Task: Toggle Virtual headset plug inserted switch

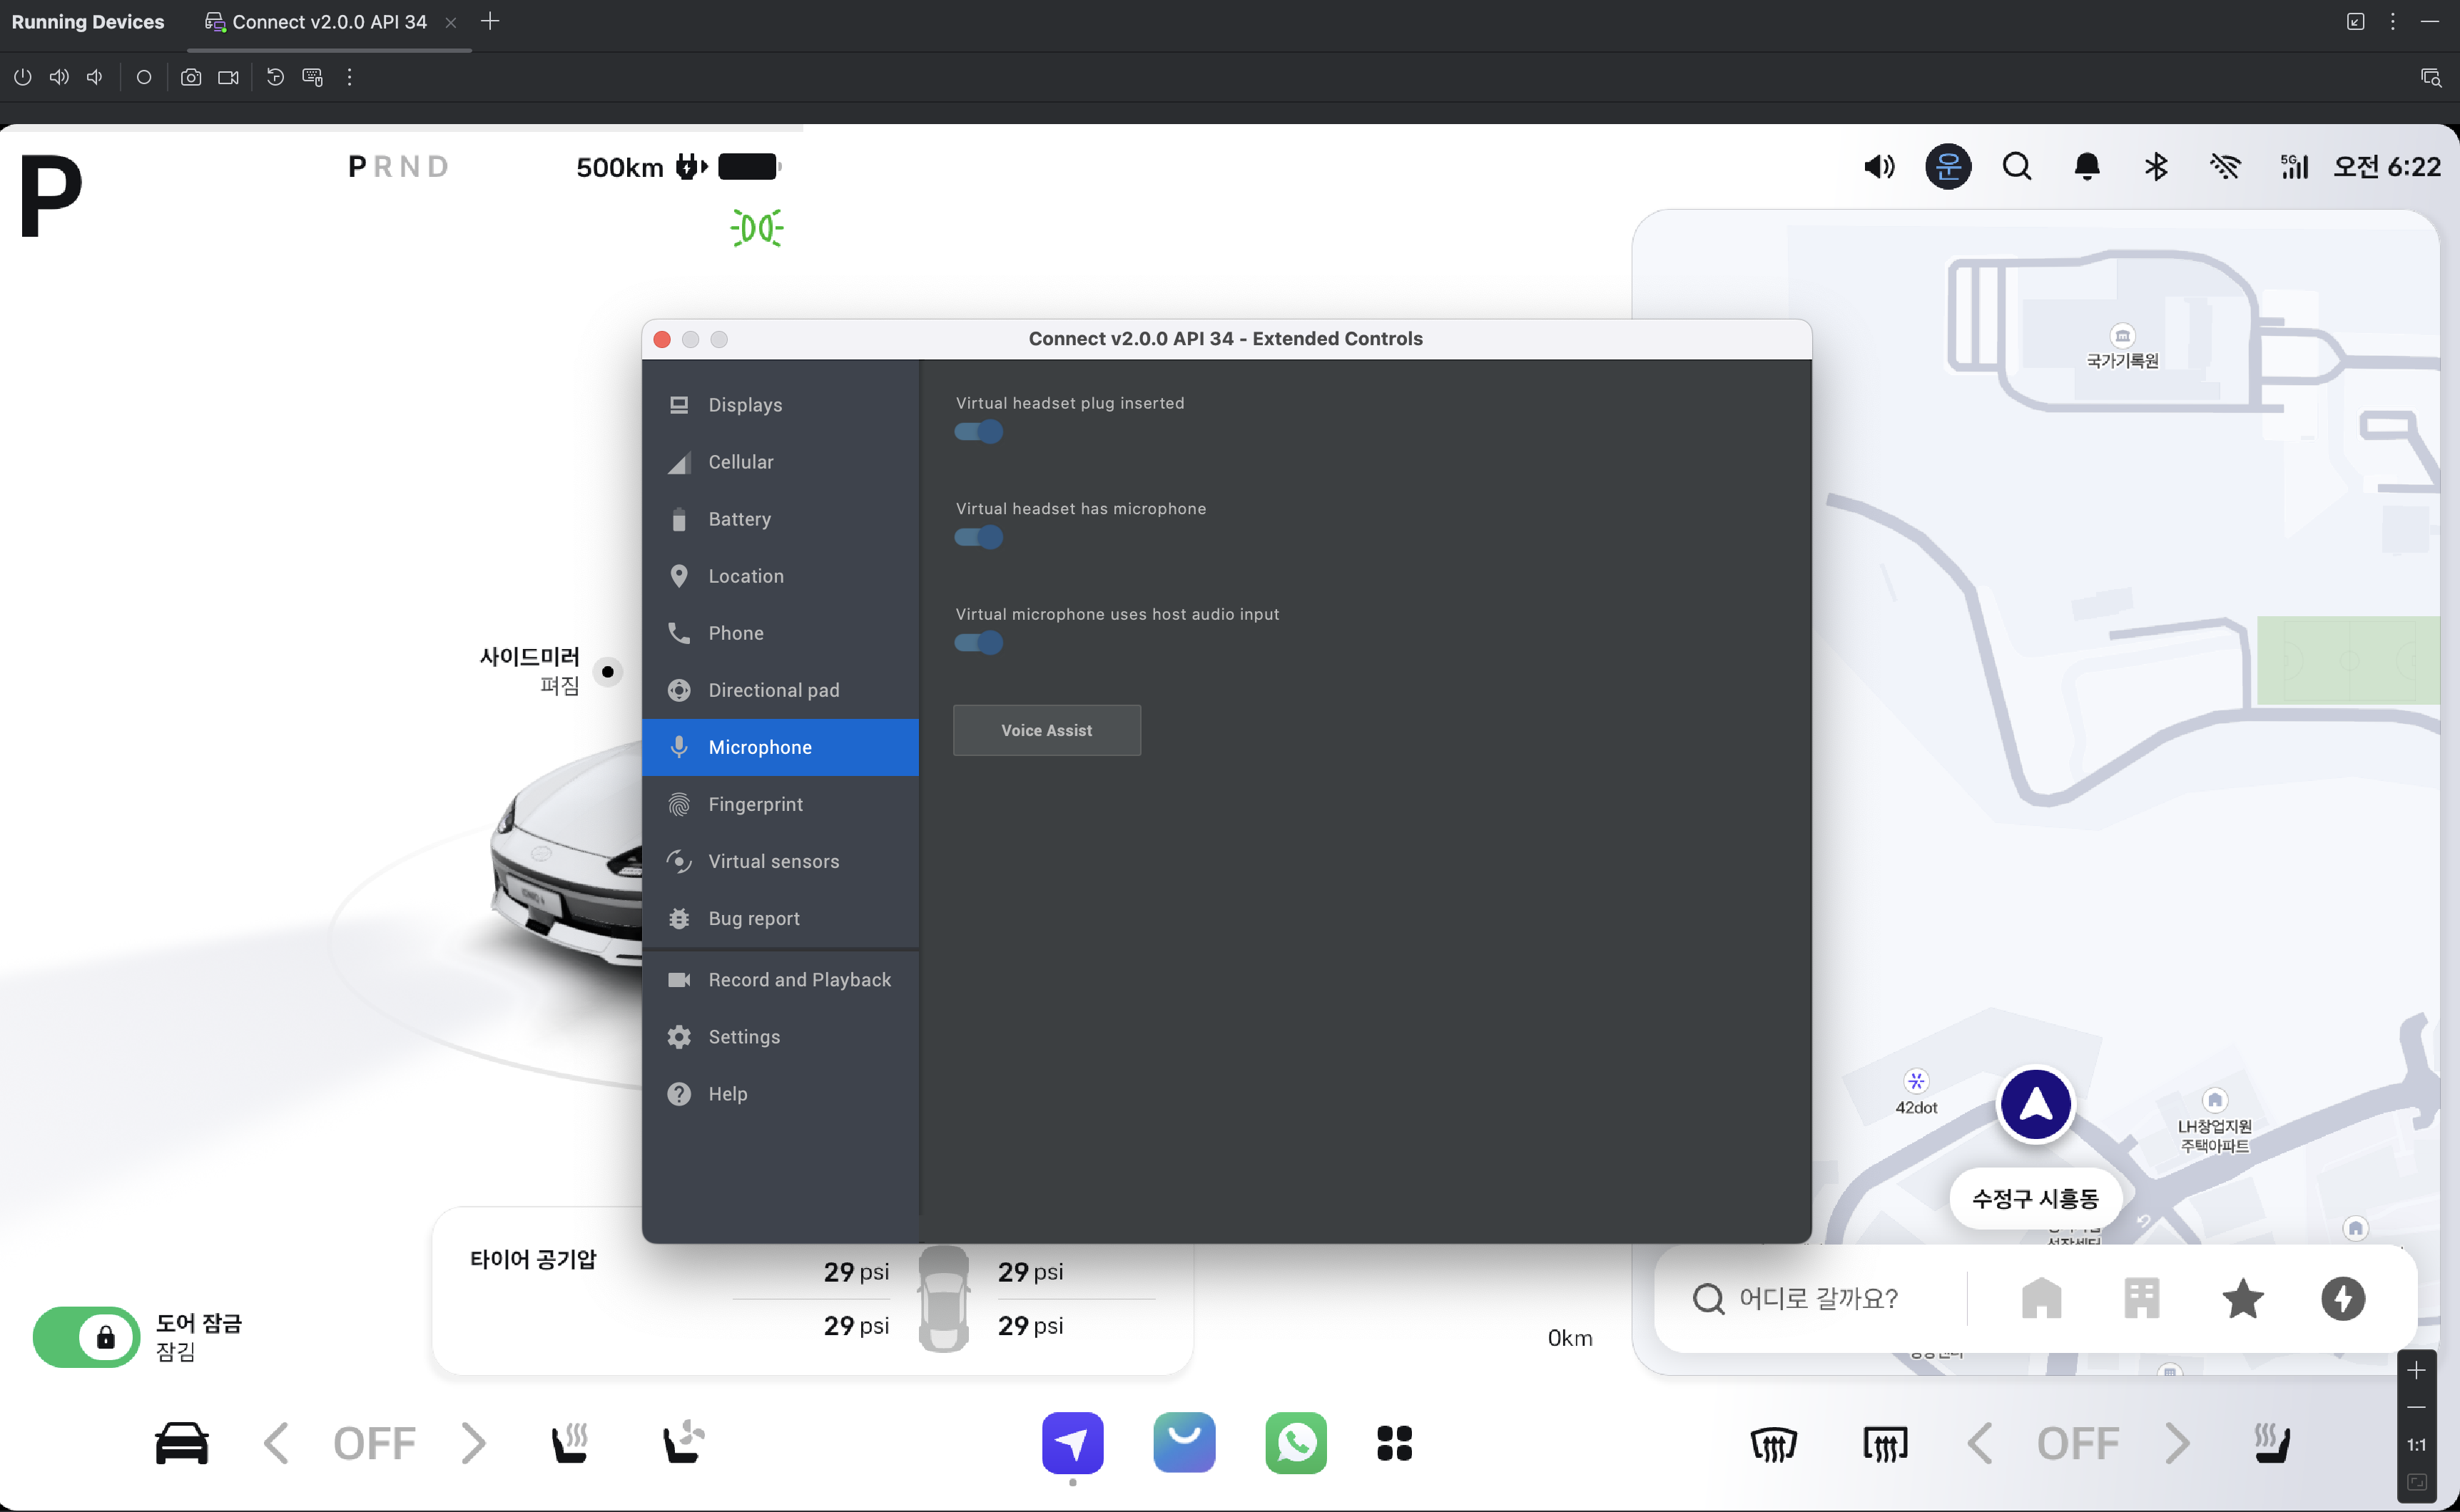Action: [978, 432]
